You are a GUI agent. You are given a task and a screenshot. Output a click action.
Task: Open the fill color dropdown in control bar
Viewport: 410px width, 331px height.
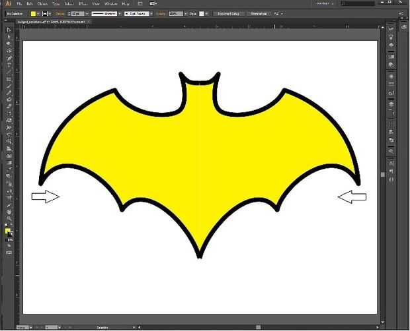pos(38,14)
